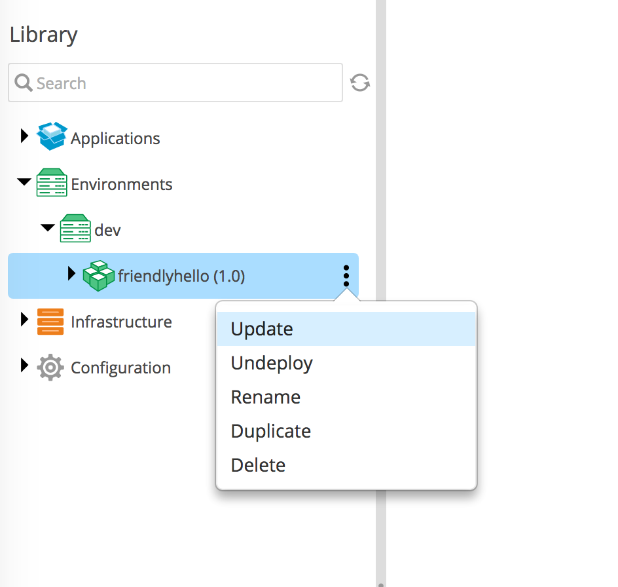The width and height of the screenshot is (618, 587).
Task: Click the orange Infrastructure icon
Action: pyautogui.click(x=50, y=321)
